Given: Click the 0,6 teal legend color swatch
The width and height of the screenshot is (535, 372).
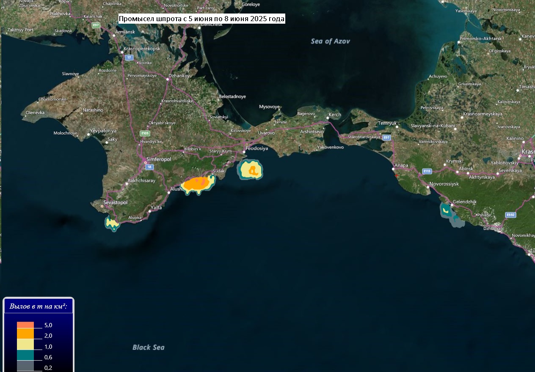Looking at the screenshot, I should (x=25, y=355).
